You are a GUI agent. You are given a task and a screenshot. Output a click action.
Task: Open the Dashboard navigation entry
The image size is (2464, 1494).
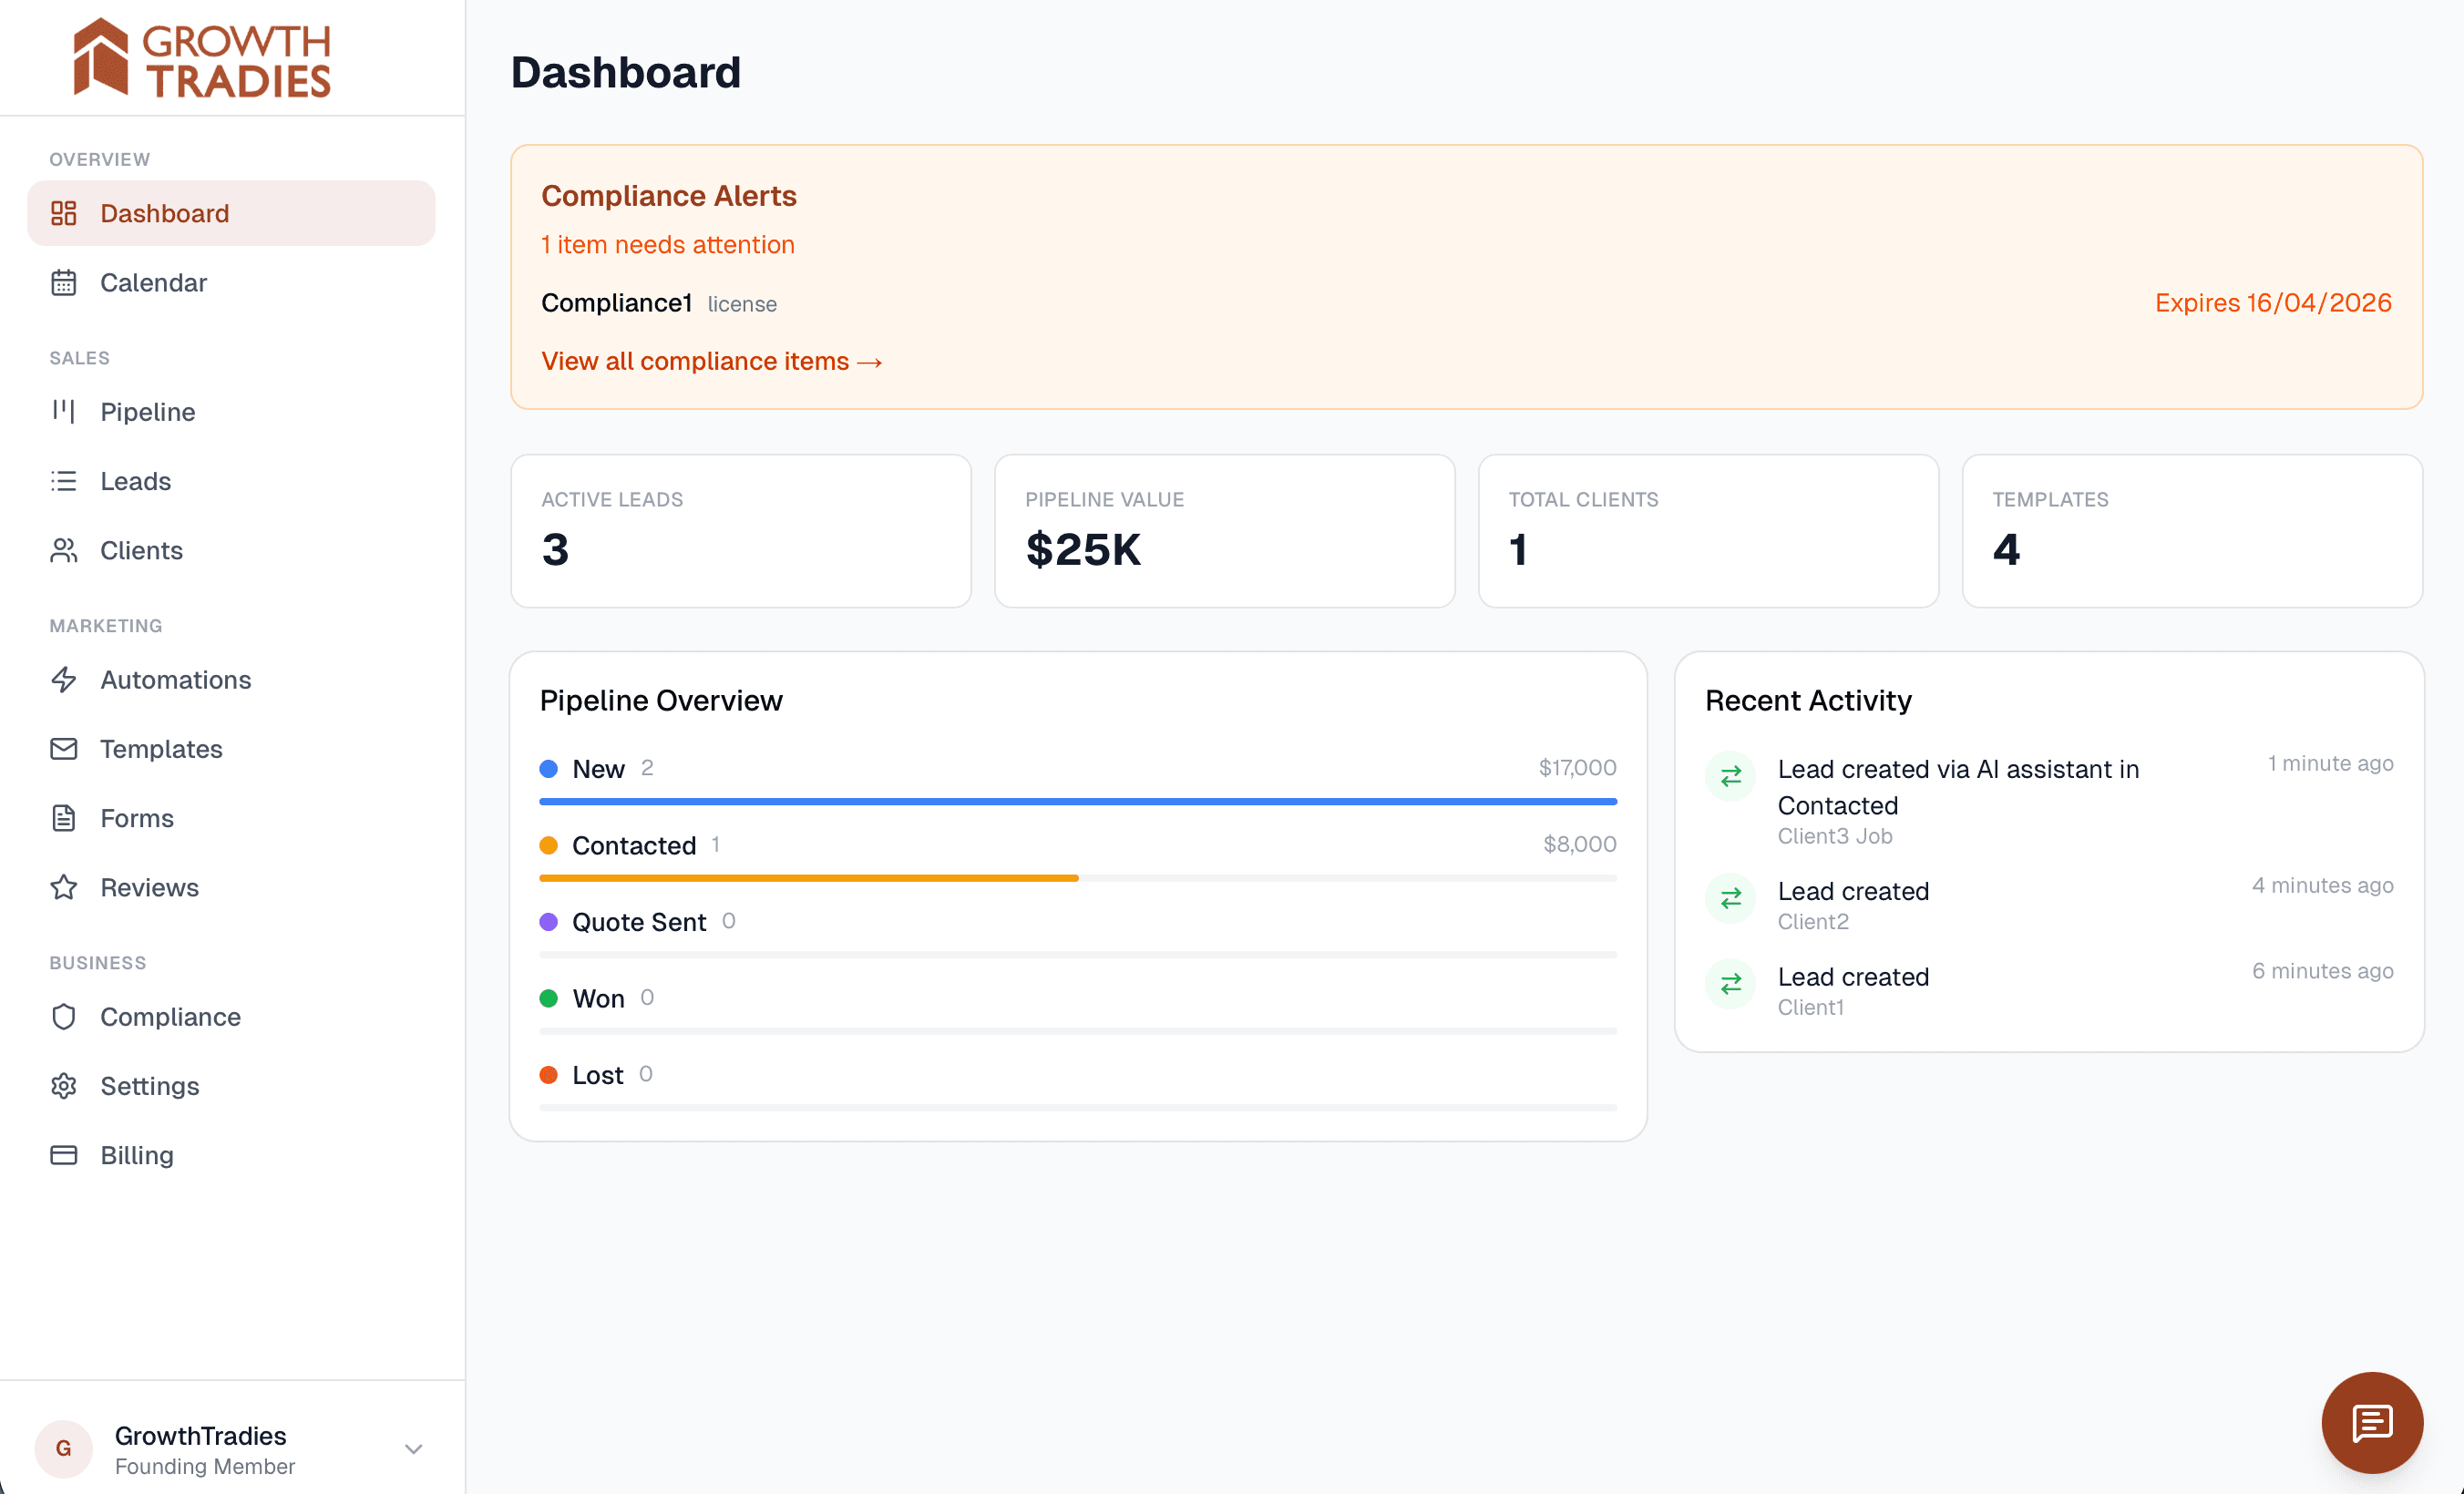tap(164, 213)
